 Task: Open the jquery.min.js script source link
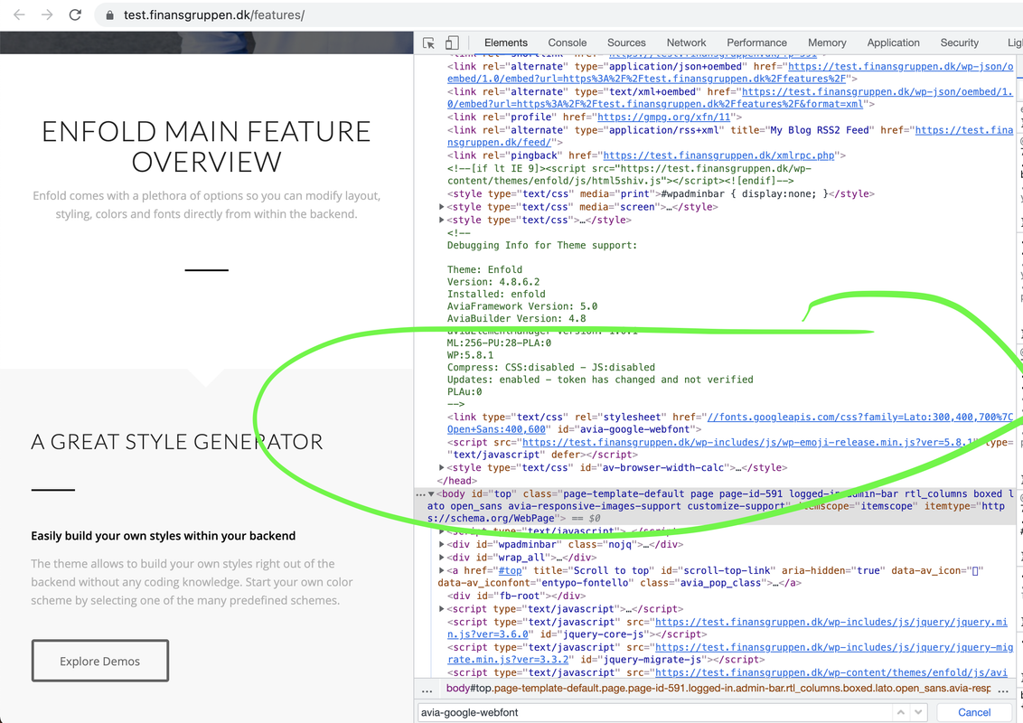pos(727,628)
